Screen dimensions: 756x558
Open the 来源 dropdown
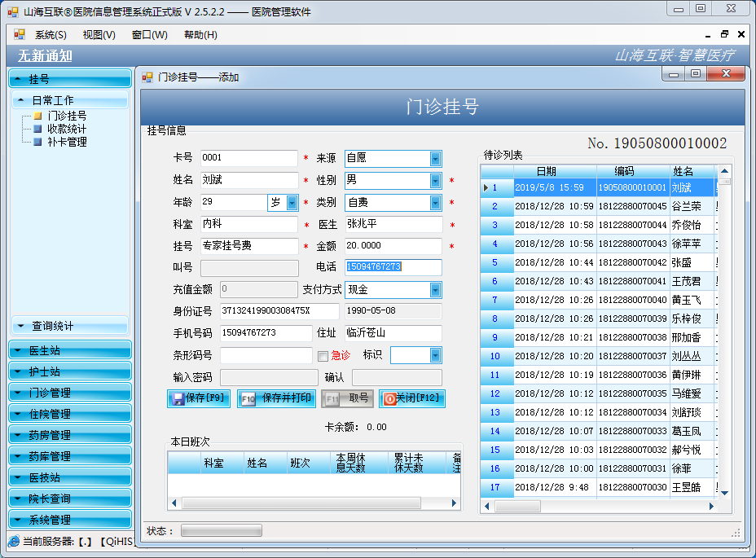435,159
